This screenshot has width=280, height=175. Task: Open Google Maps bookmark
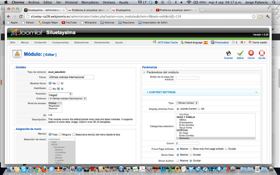point(48,22)
